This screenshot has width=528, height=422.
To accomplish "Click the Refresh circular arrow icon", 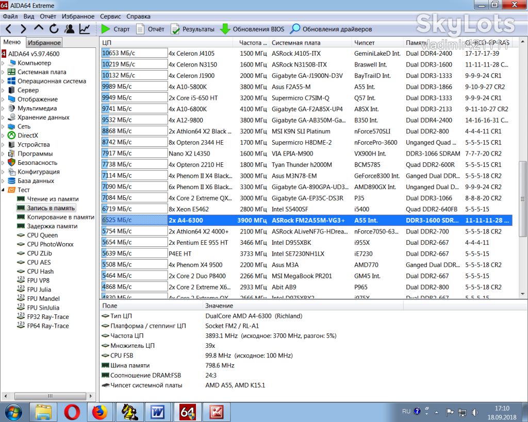I will pyautogui.click(x=54, y=29).
